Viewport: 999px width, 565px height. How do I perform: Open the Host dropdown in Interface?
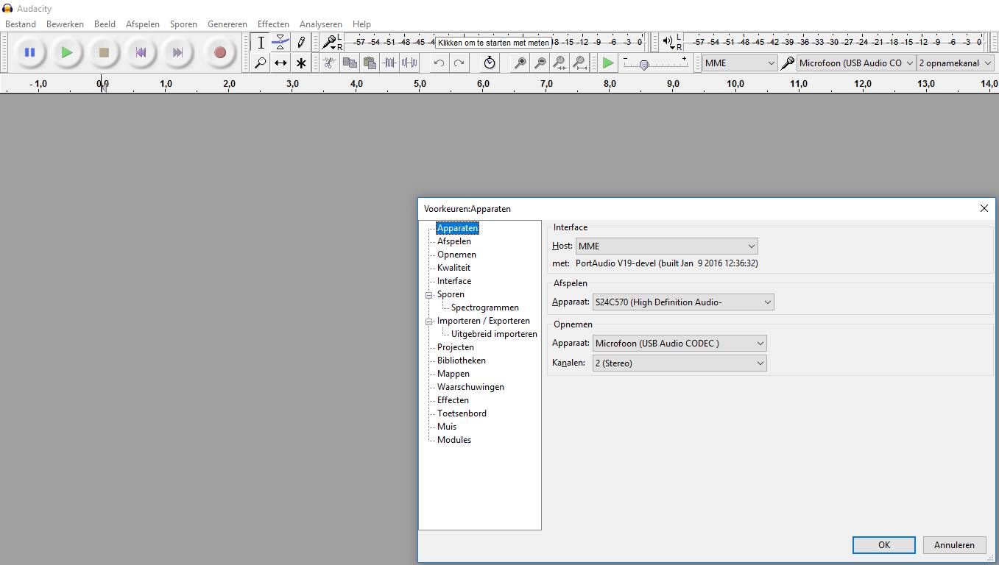point(666,246)
